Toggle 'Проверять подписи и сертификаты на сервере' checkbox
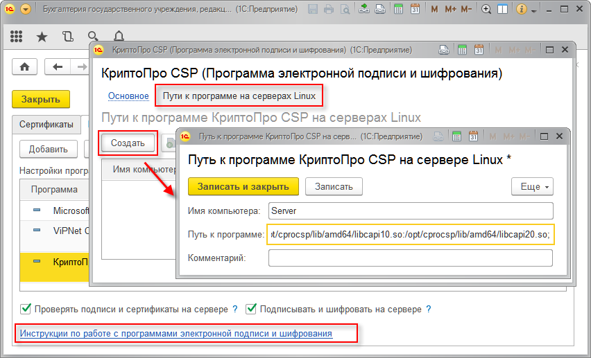The width and height of the screenshot is (591, 358). click(25, 309)
